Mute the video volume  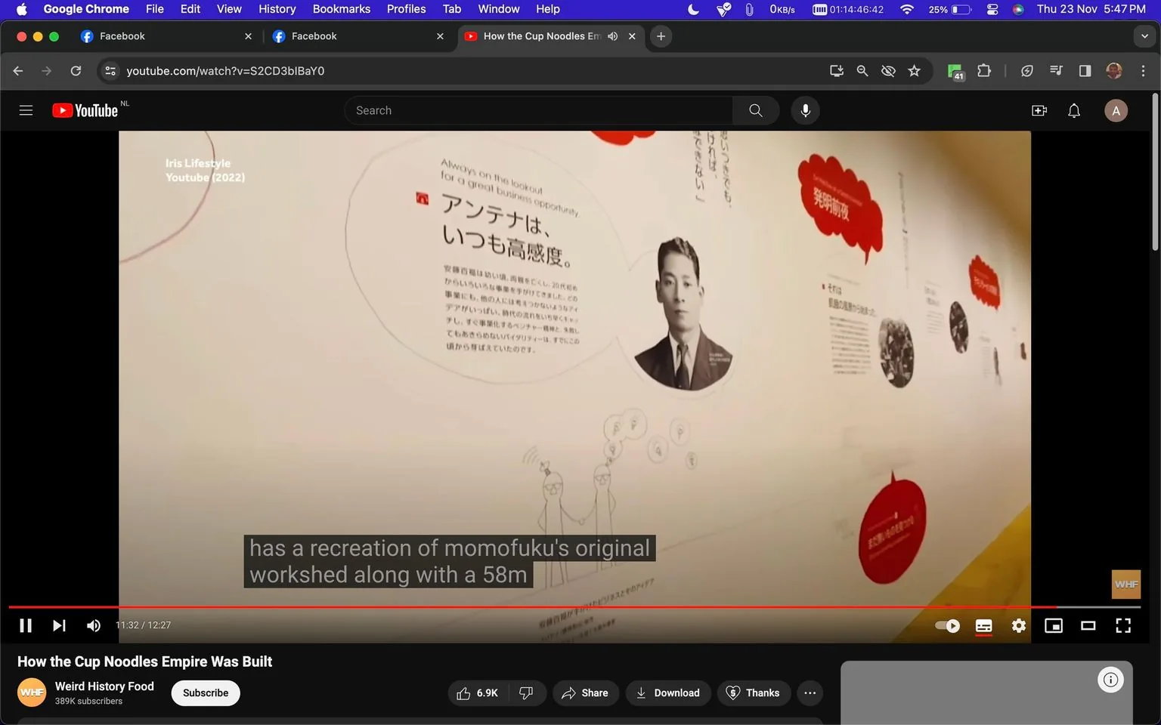[93, 625]
